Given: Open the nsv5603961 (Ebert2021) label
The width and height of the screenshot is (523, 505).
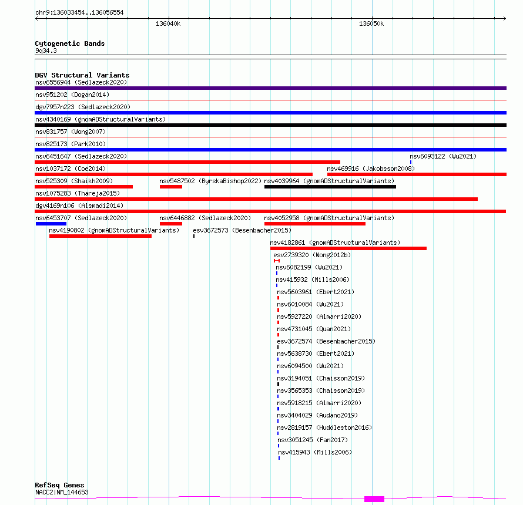Looking at the screenshot, I should (x=316, y=292).
